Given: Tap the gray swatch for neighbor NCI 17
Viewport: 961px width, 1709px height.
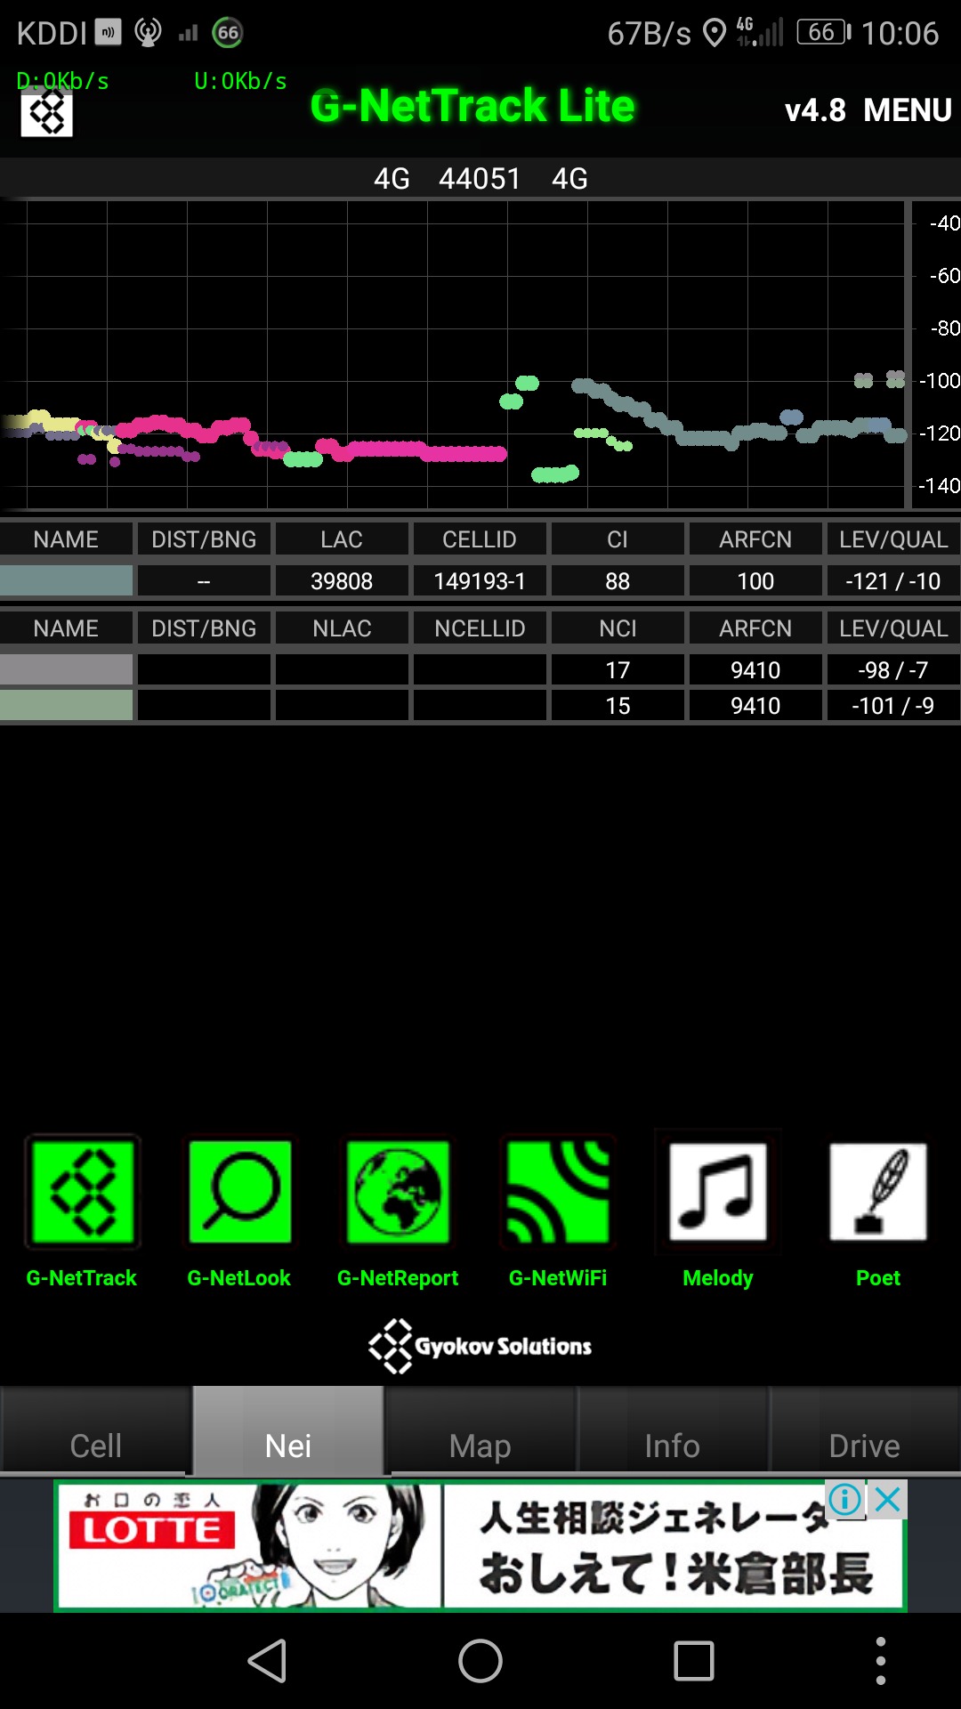Looking at the screenshot, I should point(67,669).
